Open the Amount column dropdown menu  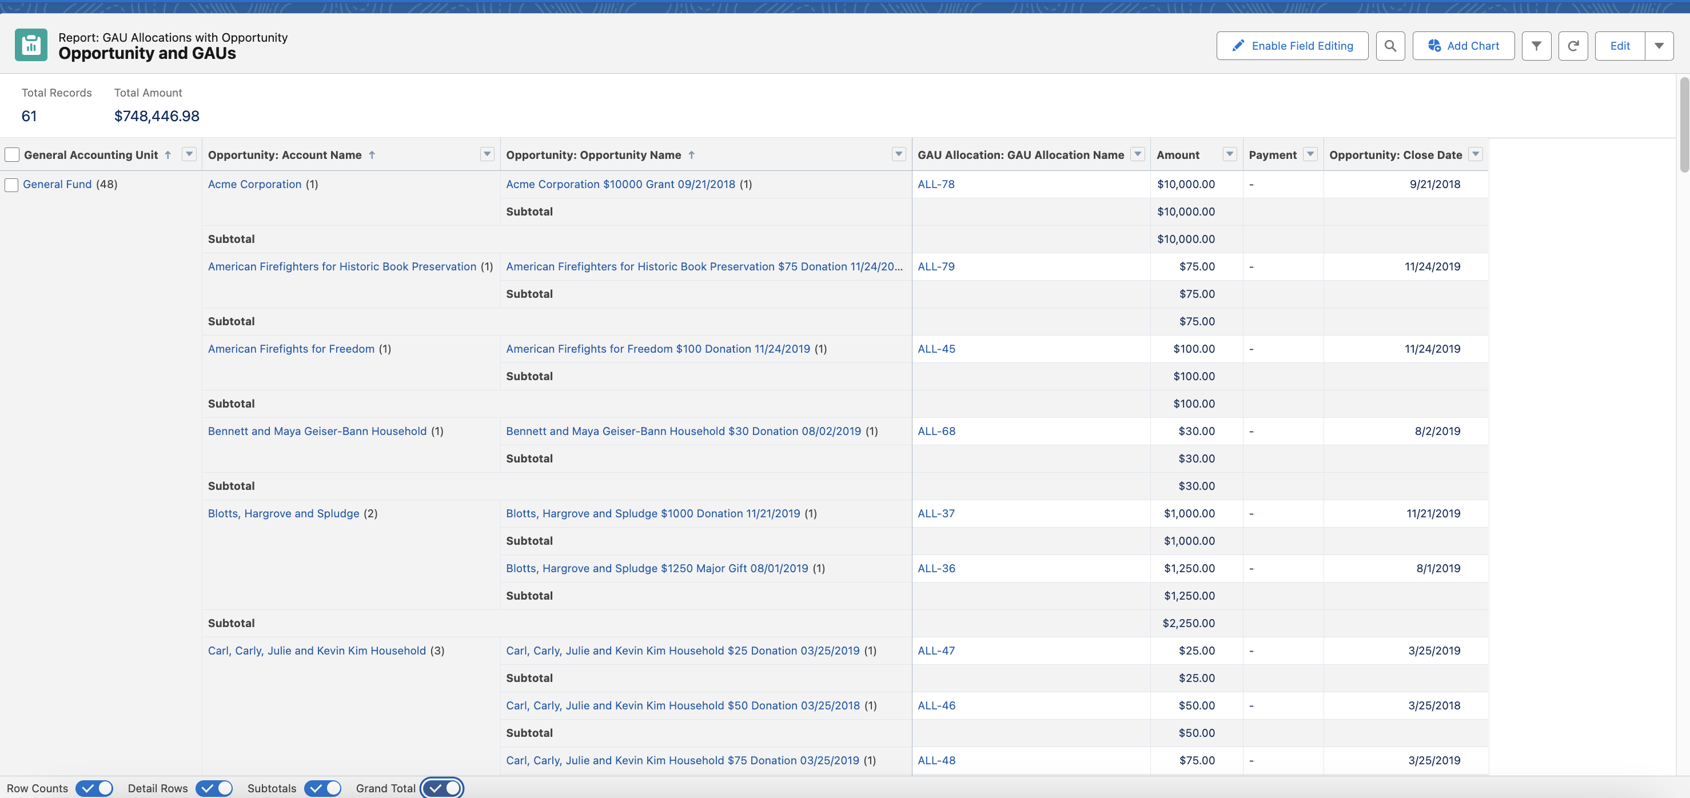tap(1229, 154)
